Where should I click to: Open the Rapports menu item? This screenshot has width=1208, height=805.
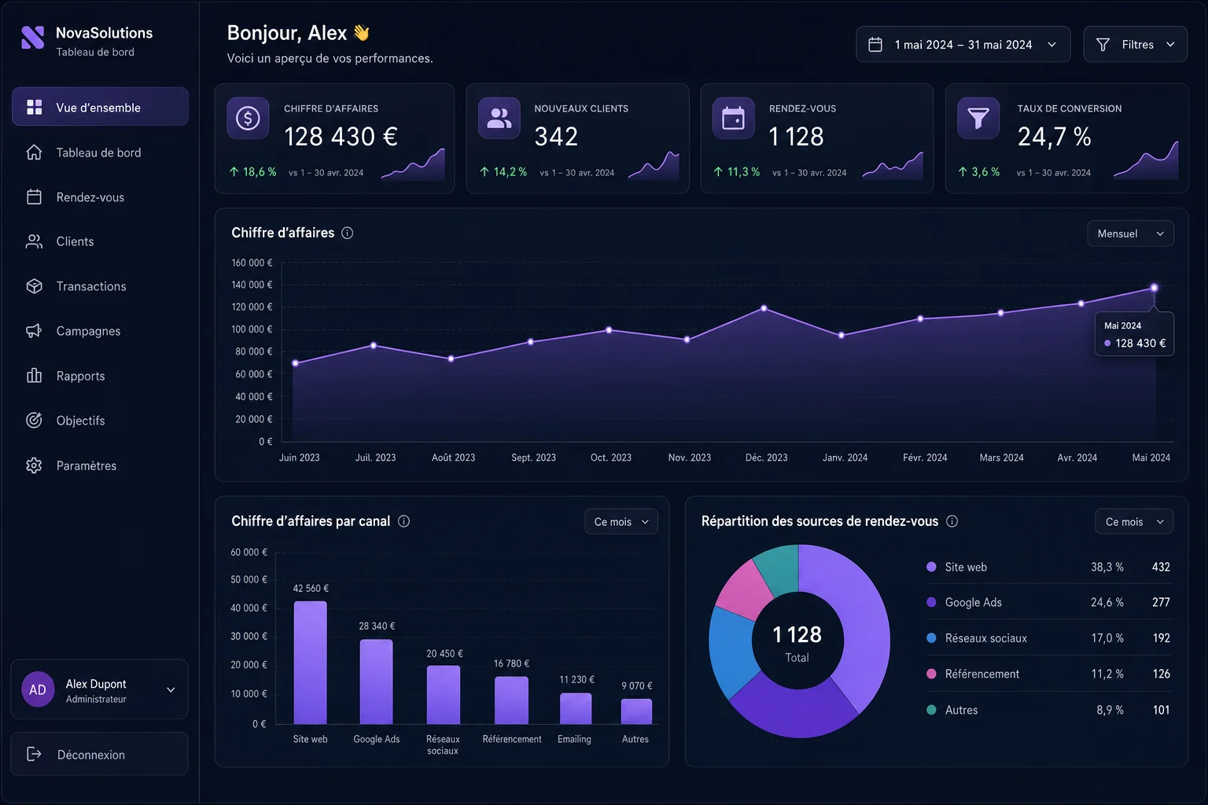100,376
